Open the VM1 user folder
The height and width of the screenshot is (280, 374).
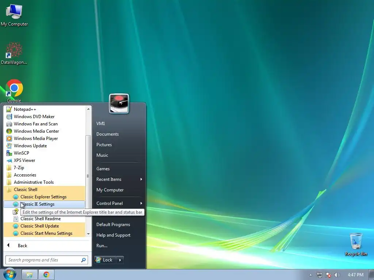click(119, 124)
